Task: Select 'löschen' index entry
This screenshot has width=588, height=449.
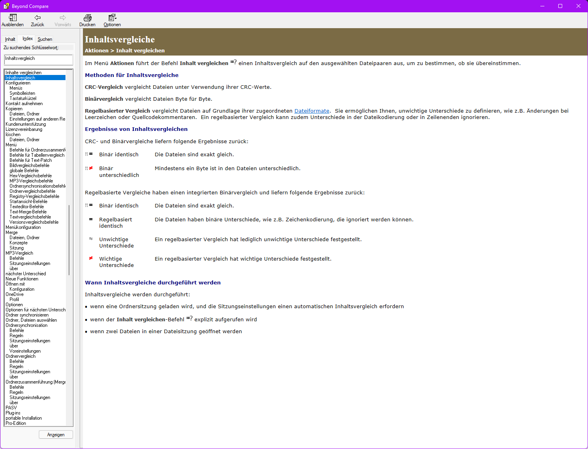Action: [13, 134]
